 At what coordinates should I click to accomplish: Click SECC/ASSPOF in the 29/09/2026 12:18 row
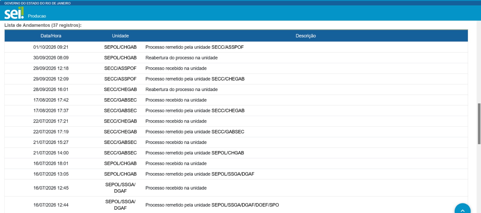120,68
